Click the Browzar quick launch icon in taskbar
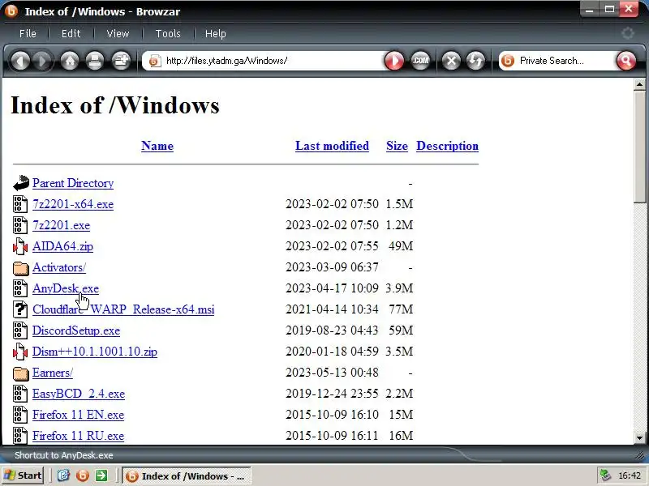649x486 pixels. tap(83, 475)
